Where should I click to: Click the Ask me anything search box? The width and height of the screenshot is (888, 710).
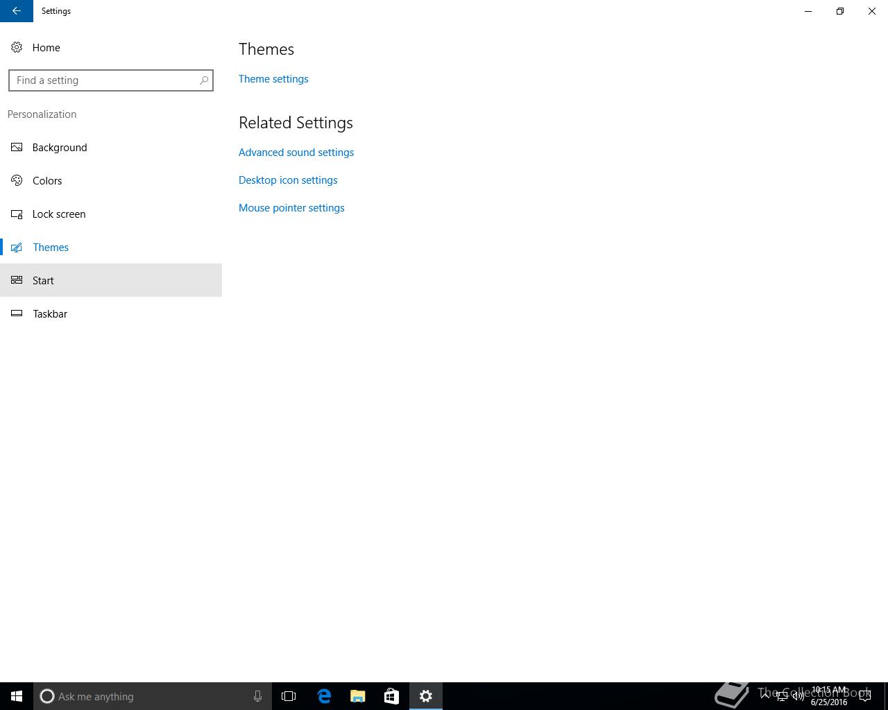pos(153,696)
